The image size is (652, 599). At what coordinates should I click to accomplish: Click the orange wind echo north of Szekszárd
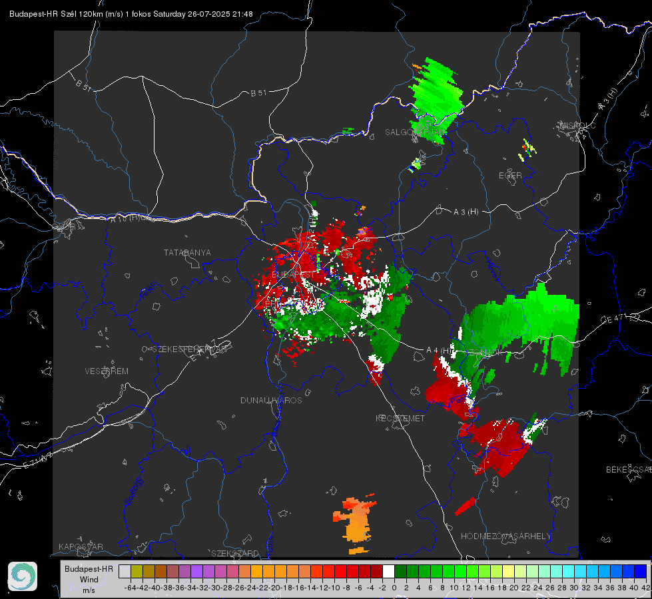click(x=356, y=524)
